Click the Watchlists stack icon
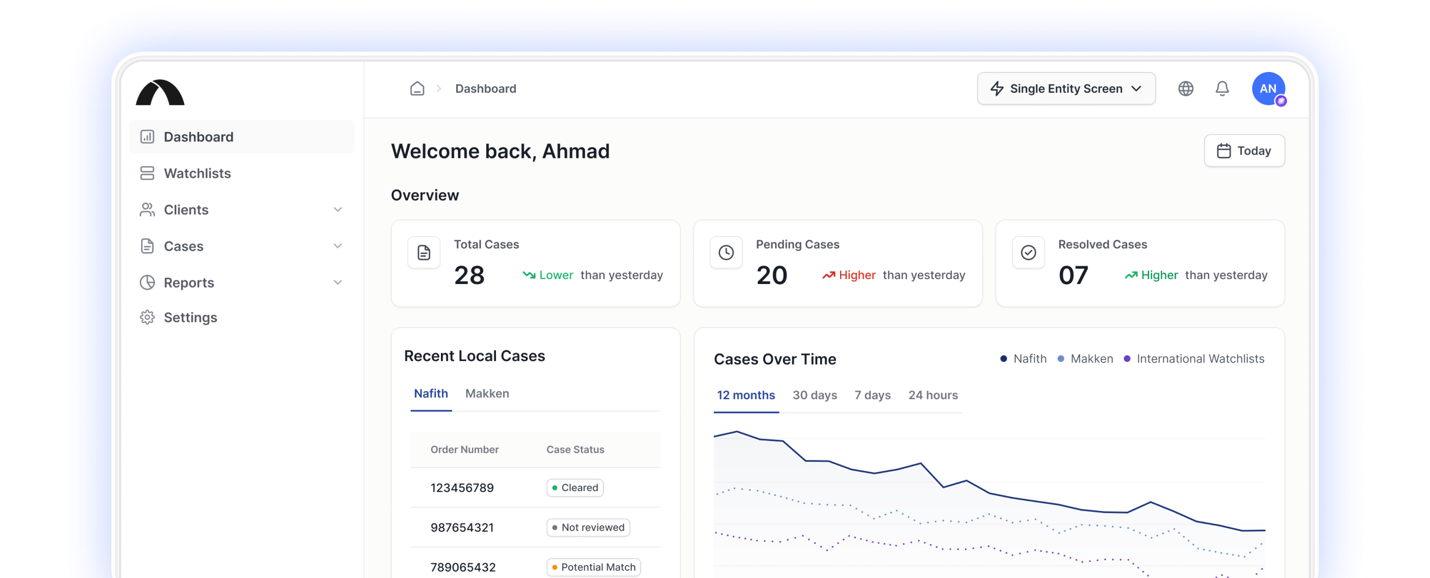The width and height of the screenshot is (1430, 578). (147, 173)
